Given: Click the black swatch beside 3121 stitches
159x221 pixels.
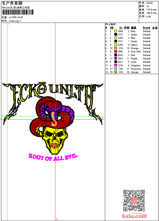Looking at the screenshot, I should [115, 41].
